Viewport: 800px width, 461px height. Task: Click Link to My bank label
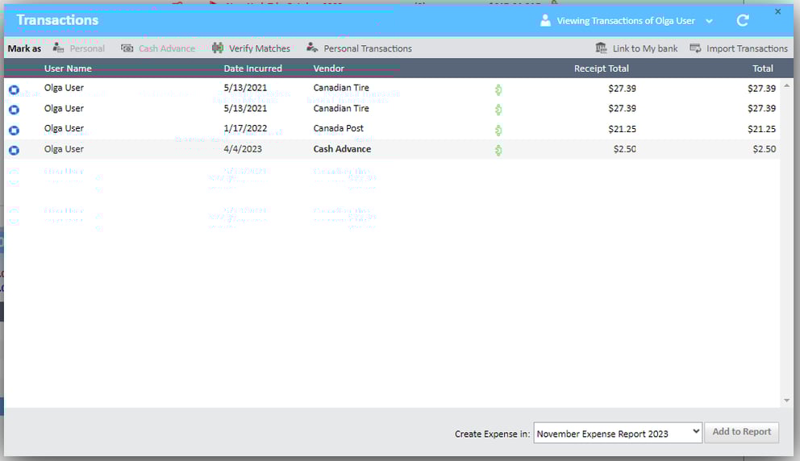tap(645, 48)
